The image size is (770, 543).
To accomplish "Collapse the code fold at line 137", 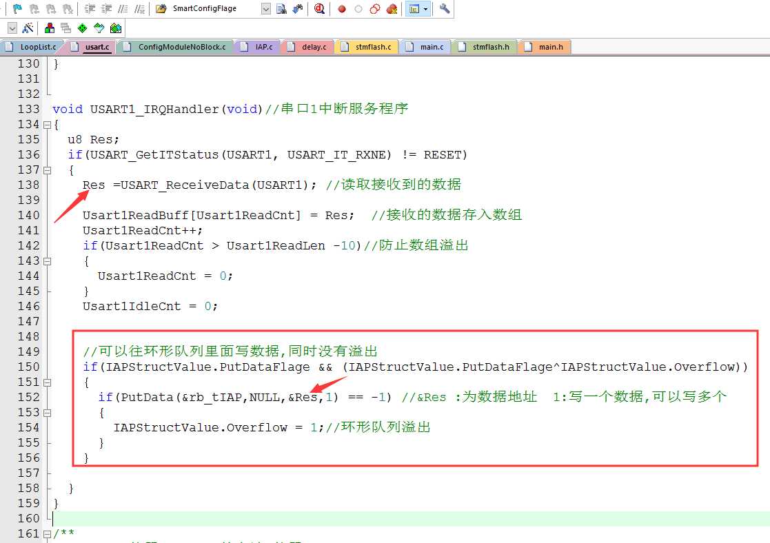I will pyautogui.click(x=47, y=170).
